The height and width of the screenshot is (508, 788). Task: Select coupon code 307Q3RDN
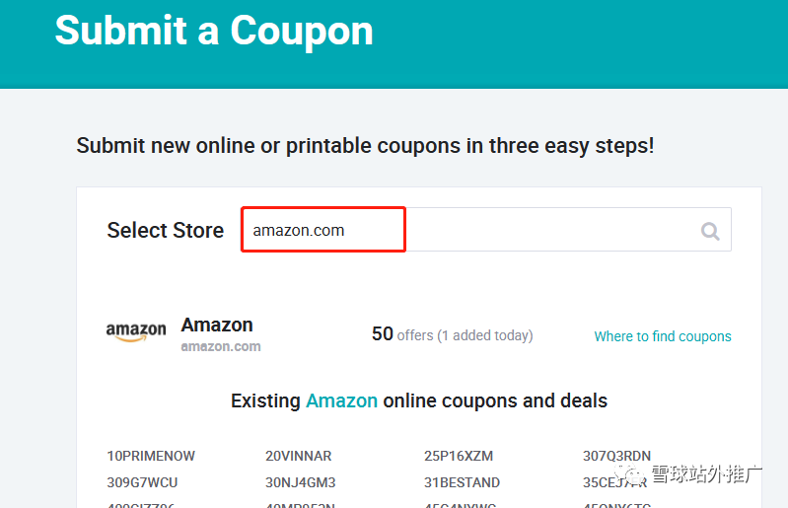coord(617,456)
